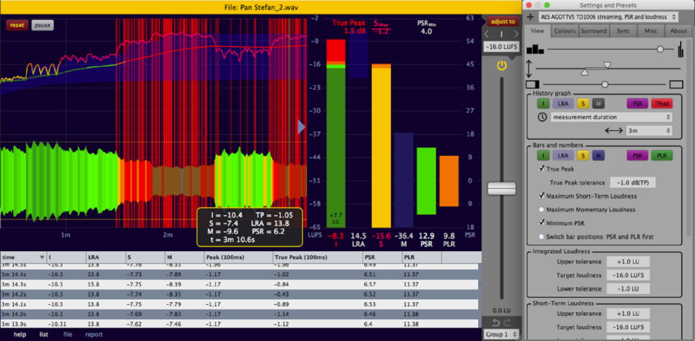Switch to the View tab
This screenshot has width=695, height=341.
point(537,31)
